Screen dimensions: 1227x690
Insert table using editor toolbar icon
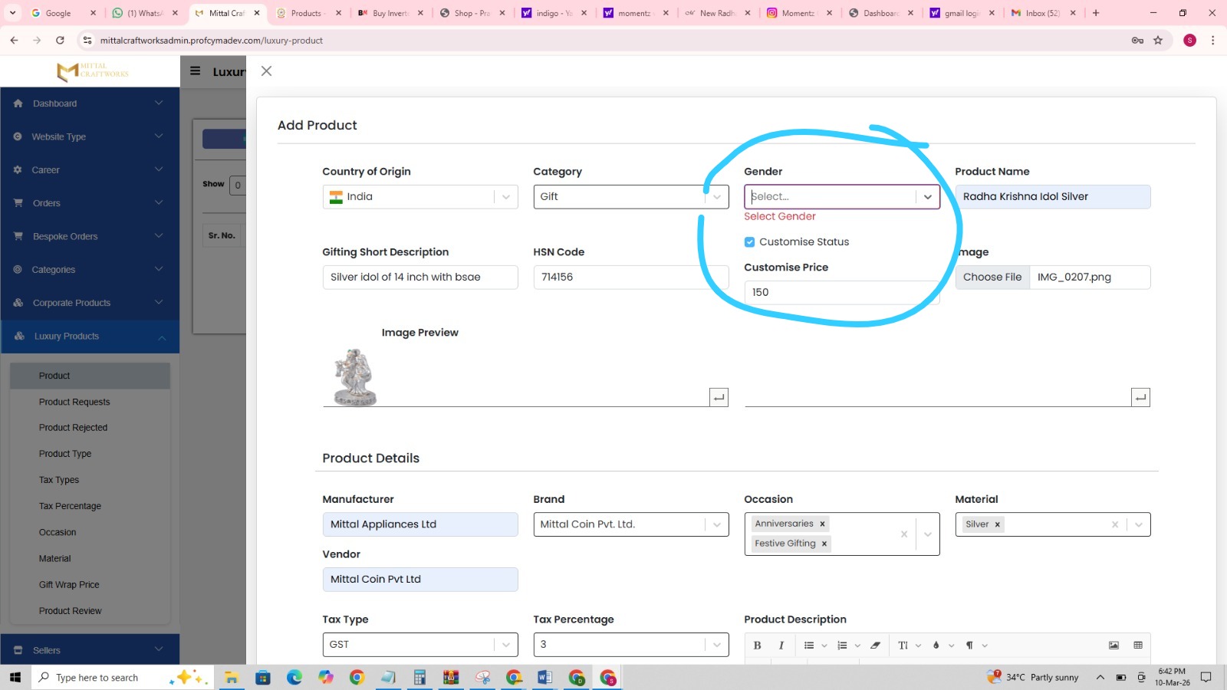point(1138,646)
